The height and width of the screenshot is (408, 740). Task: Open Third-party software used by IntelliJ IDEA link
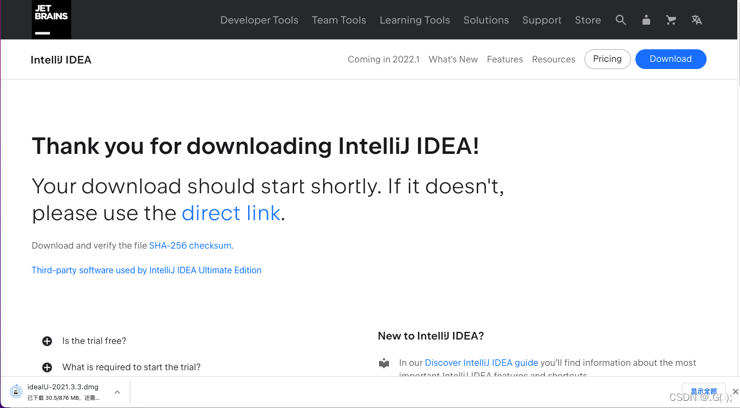(146, 270)
